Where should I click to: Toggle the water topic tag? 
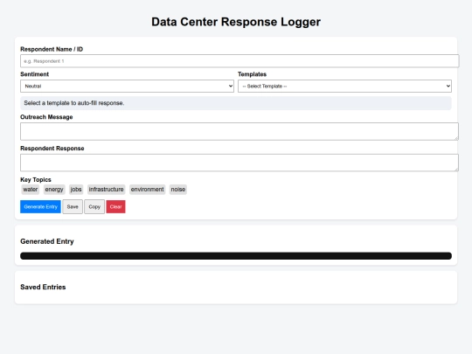(31, 190)
